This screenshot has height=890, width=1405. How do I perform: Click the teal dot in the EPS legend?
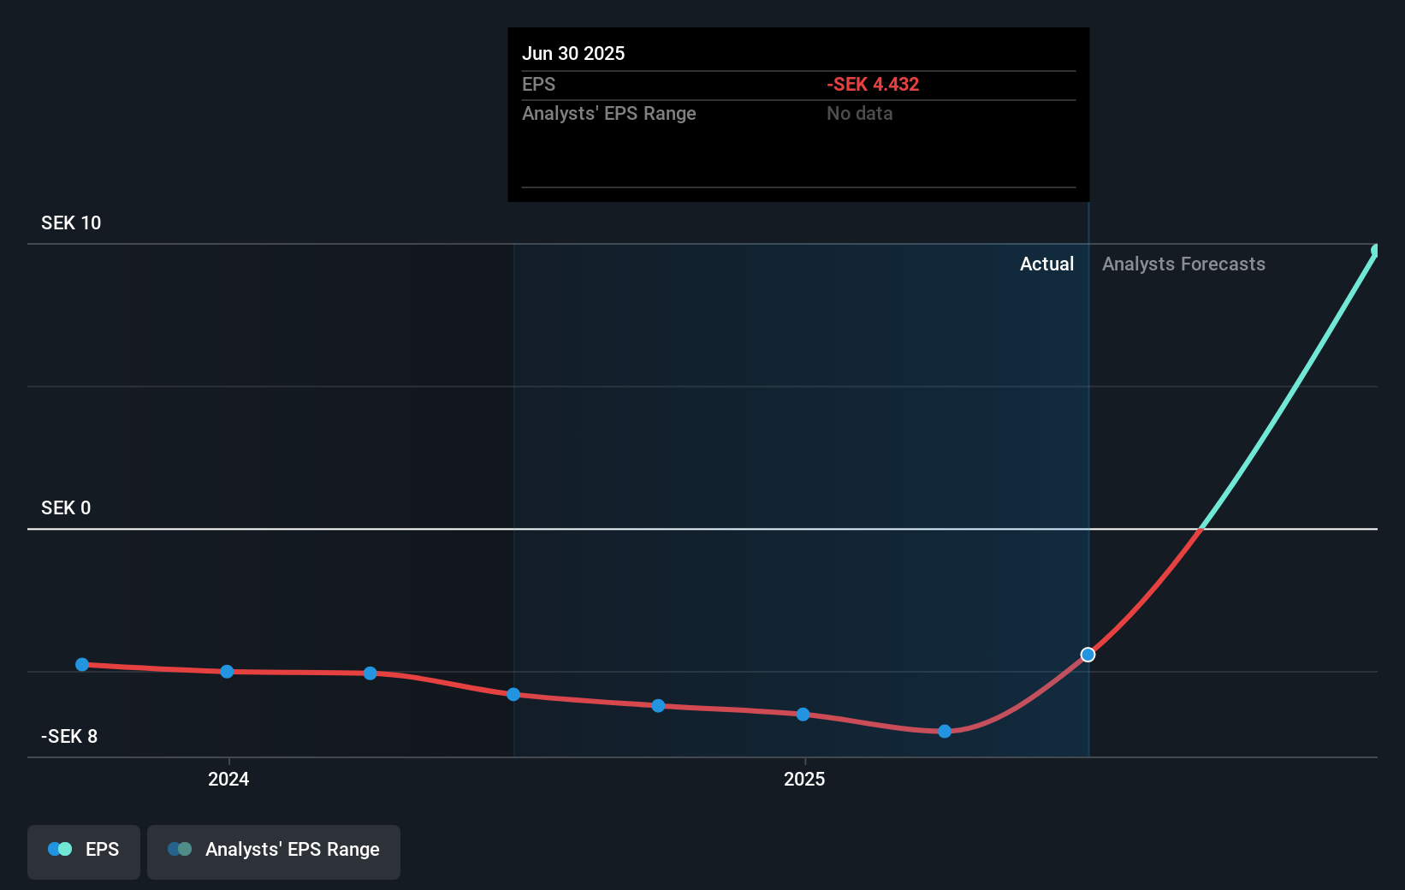click(x=64, y=849)
